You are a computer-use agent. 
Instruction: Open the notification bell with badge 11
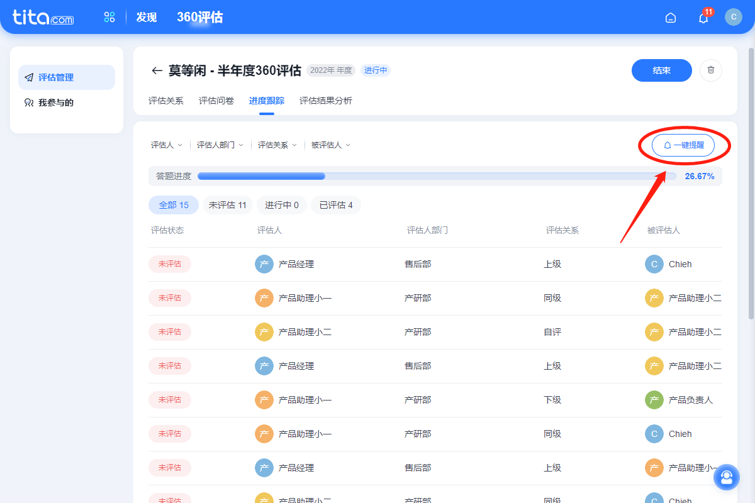703,18
